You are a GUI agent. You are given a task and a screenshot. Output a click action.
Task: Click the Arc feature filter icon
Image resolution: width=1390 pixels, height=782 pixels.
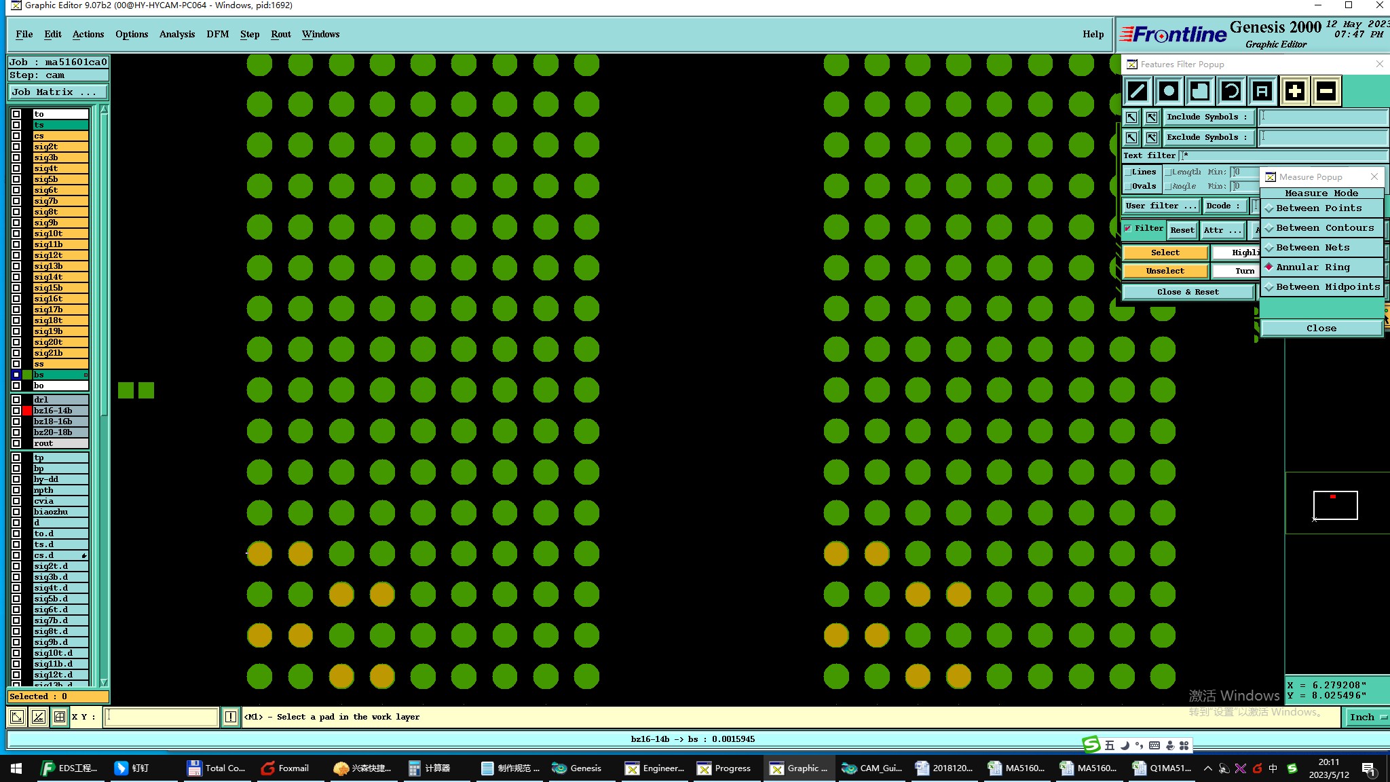(x=1231, y=91)
